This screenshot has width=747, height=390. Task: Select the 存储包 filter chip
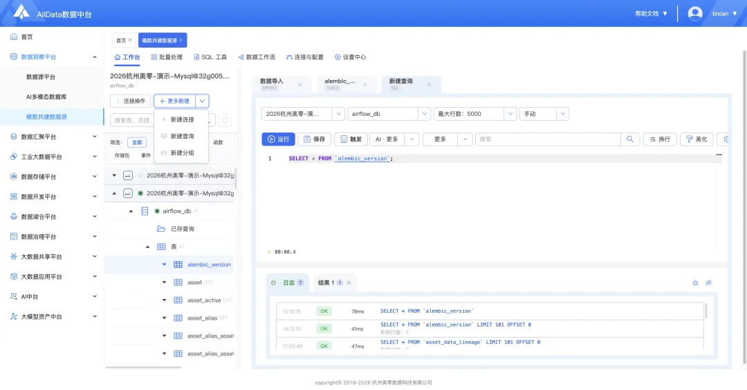(x=122, y=155)
